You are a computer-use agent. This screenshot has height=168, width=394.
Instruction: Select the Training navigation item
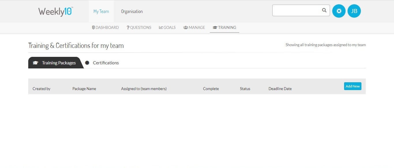coord(224,27)
